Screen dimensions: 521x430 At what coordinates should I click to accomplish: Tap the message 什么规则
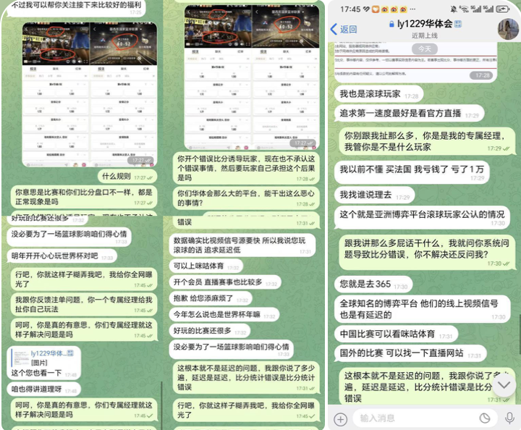116,176
